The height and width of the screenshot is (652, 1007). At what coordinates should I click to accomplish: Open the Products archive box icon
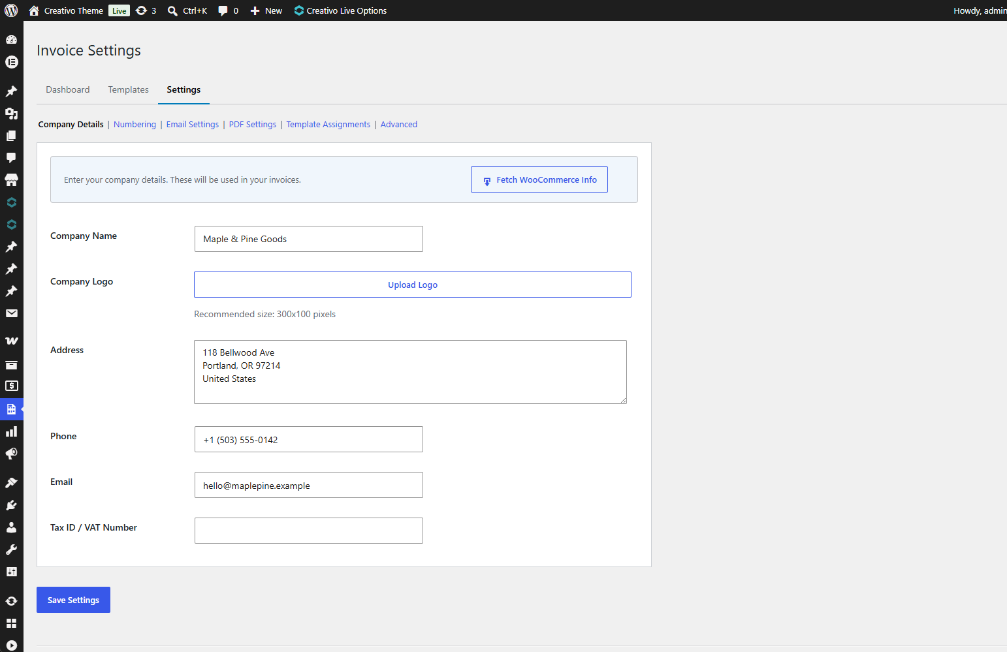(x=11, y=365)
